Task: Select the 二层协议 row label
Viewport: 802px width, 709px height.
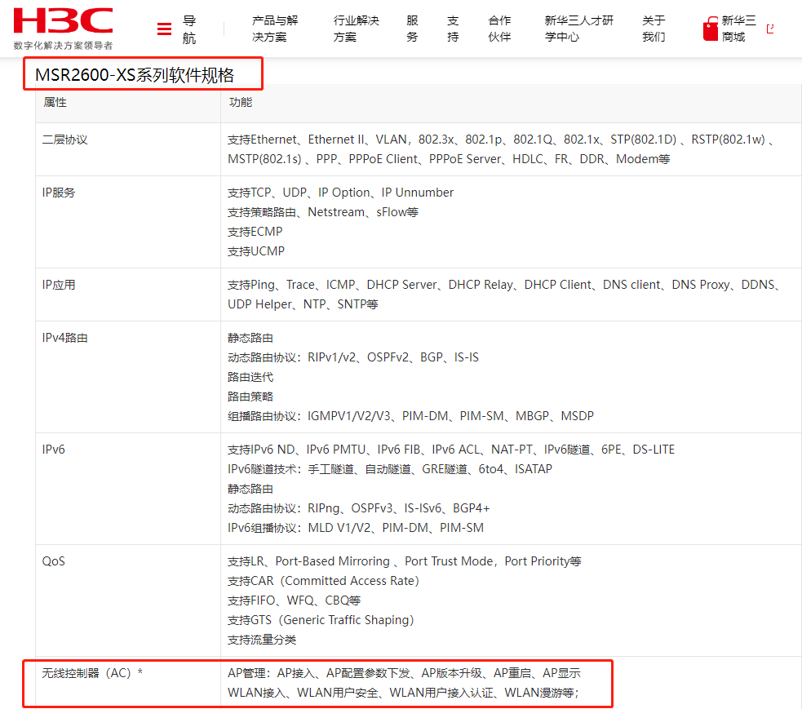Action: [x=65, y=140]
